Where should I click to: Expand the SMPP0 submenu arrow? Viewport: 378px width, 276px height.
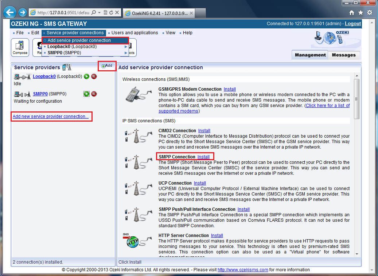(x=126, y=53)
